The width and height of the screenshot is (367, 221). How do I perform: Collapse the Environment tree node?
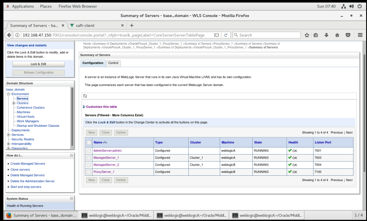(x=9, y=94)
